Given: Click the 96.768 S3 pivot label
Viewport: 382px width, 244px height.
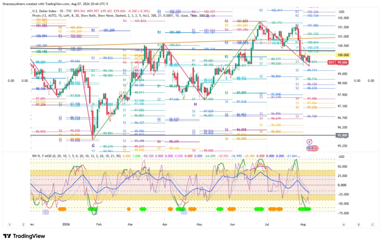Looking at the screenshot, I should 312,116.
